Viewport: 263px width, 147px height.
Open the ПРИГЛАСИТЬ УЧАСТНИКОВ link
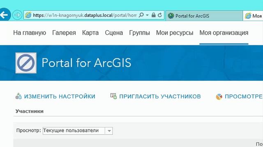pyautogui.click(x=160, y=96)
